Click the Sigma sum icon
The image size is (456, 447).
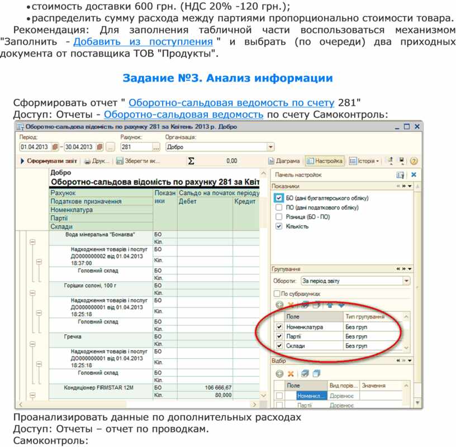tap(191, 161)
